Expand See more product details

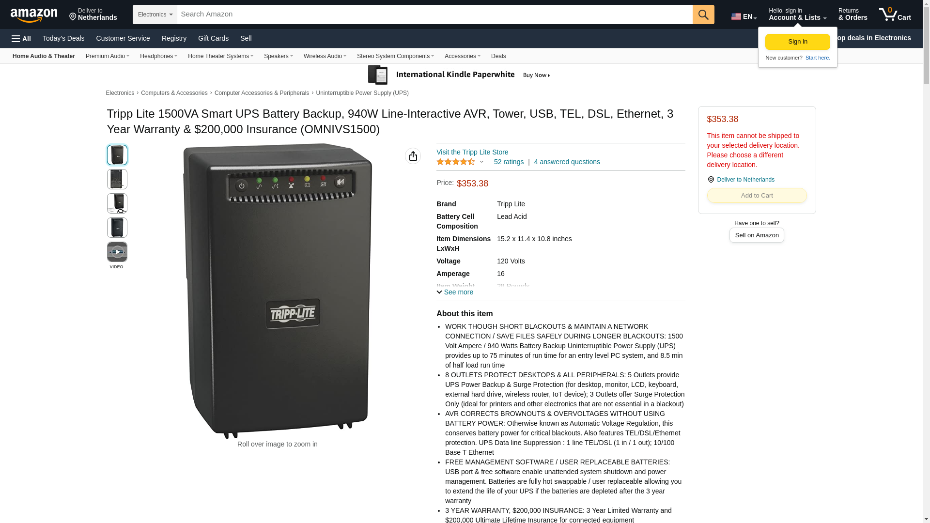(455, 292)
